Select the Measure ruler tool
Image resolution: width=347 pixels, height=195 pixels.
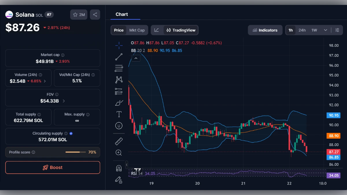click(119, 141)
